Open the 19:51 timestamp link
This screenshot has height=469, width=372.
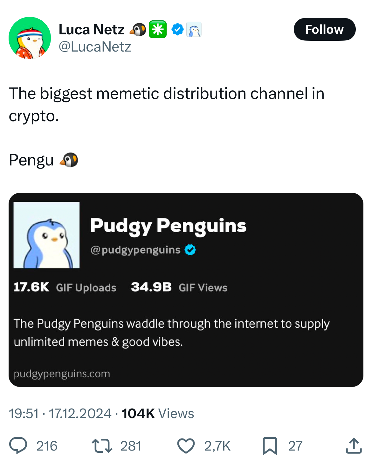pos(24,413)
